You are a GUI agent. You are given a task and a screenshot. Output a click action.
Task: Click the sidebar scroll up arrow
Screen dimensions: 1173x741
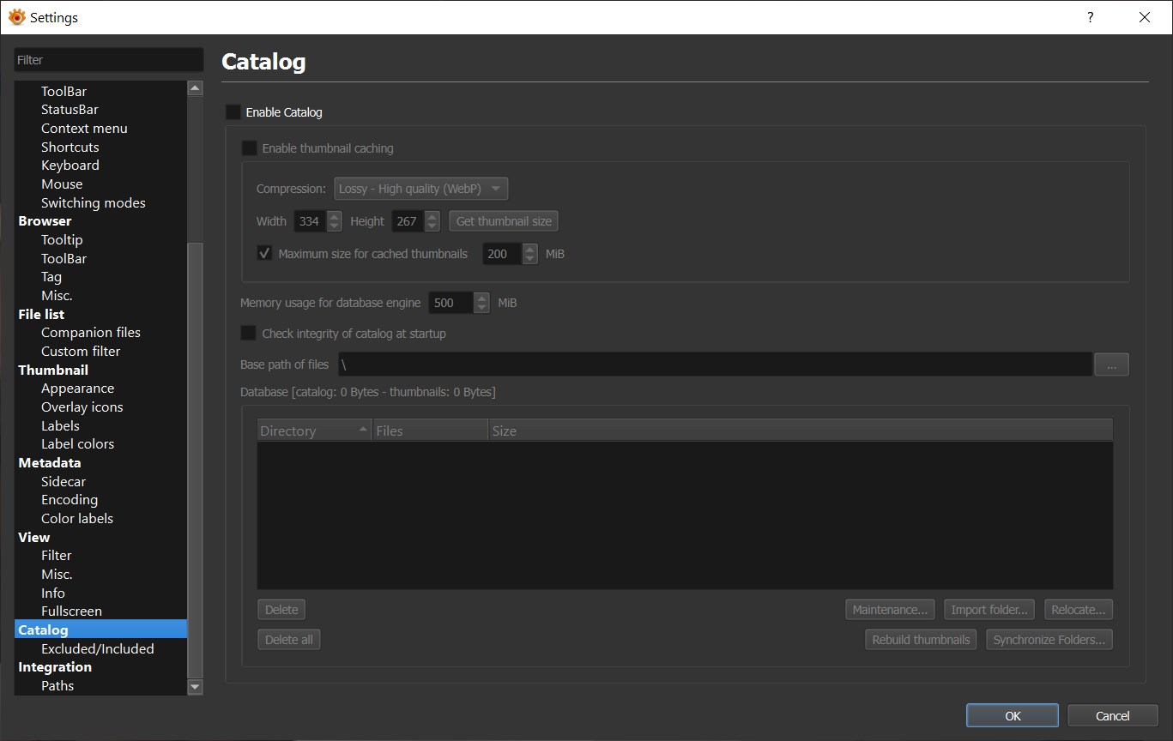[x=195, y=88]
